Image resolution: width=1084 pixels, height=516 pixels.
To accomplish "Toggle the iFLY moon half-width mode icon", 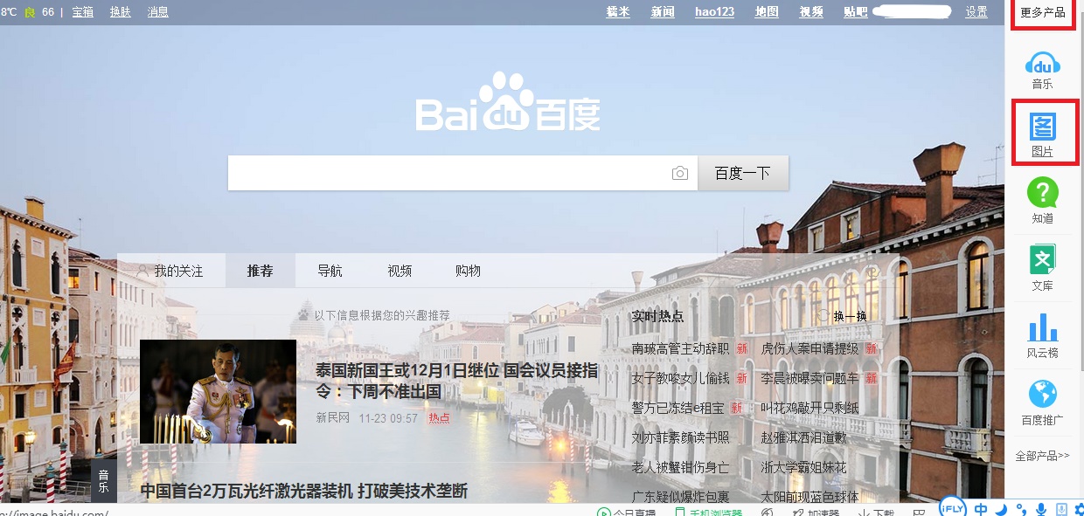I will tap(1002, 509).
